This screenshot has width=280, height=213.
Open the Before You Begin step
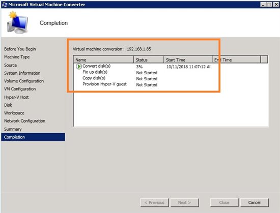[x=20, y=49]
